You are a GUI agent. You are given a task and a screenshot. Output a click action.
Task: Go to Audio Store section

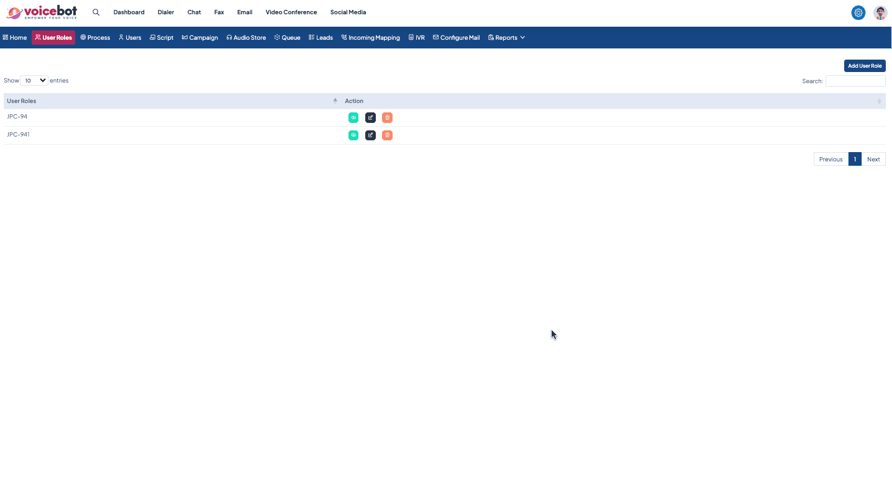[246, 38]
